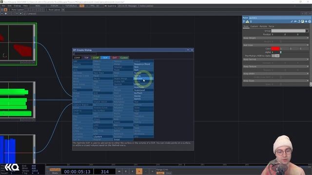
Task: Open the Tutorials link in top bar
Action: coord(71,6)
